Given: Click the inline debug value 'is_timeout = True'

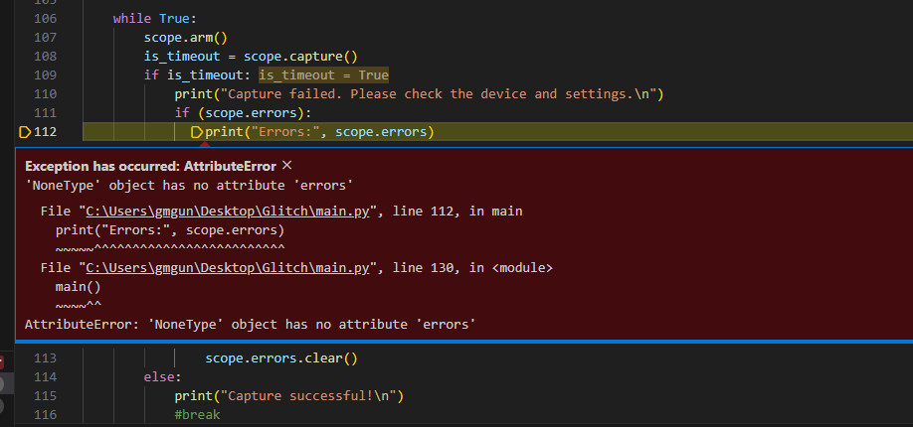Looking at the screenshot, I should click(x=324, y=75).
